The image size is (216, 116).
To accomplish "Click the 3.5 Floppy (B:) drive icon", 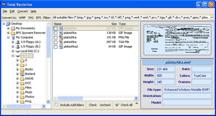I will 18,47.
